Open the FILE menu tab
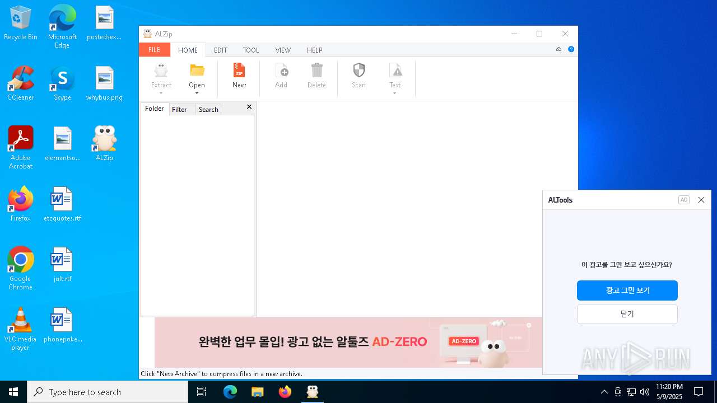Viewport: 717px width, 403px height. tap(155, 50)
